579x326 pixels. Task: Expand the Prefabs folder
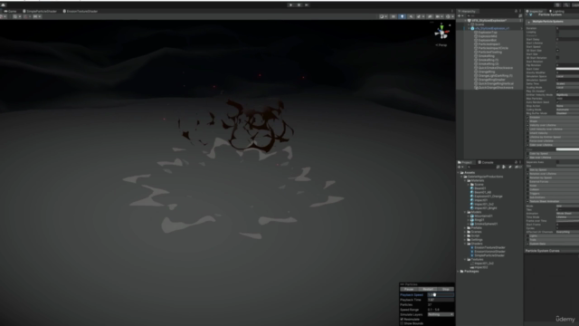(x=465, y=228)
